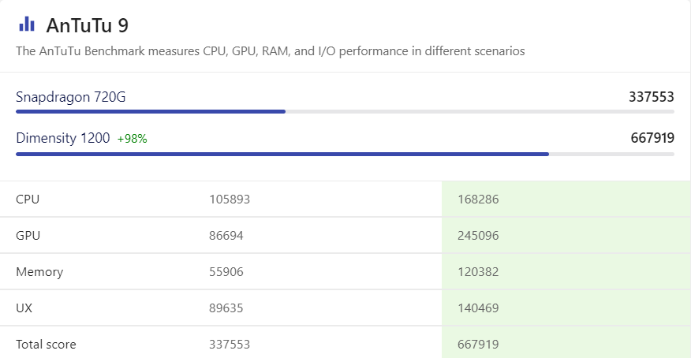Select Memory value 55906
The width and height of the screenshot is (691, 358).
[x=226, y=272]
